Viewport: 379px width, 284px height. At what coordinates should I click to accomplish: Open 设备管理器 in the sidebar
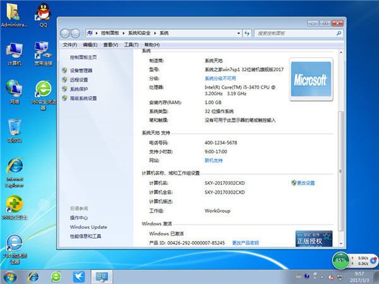[x=81, y=71]
